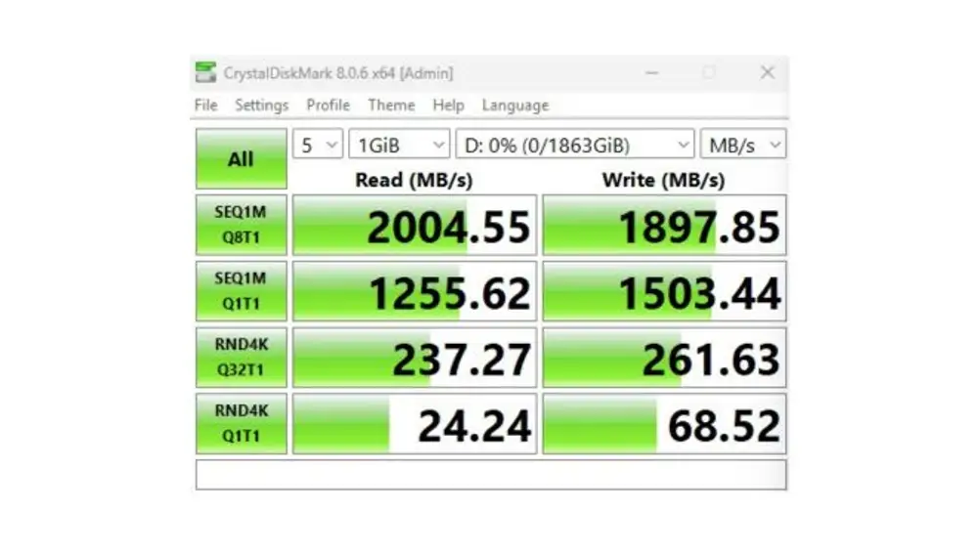Expand the test count dropdown showing 5
The width and height of the screenshot is (978, 554).
click(318, 145)
